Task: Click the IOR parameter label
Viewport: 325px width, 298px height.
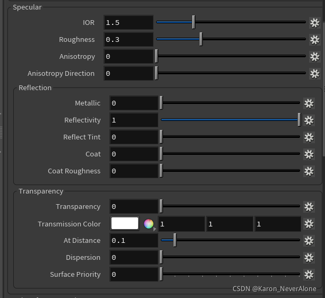Action: coord(89,23)
